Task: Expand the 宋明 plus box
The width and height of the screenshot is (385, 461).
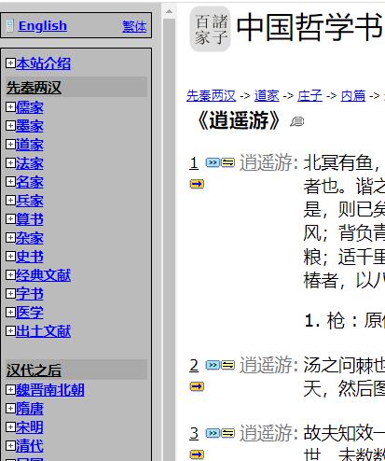Action: [x=10, y=427]
